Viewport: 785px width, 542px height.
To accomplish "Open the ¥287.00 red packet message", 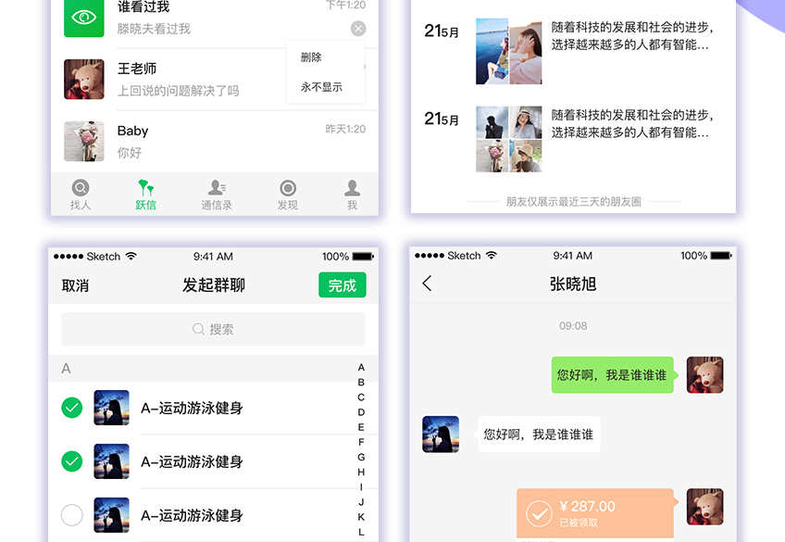I will click(597, 513).
